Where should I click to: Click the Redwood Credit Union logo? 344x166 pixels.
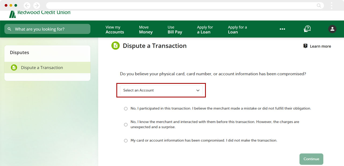[40, 14]
